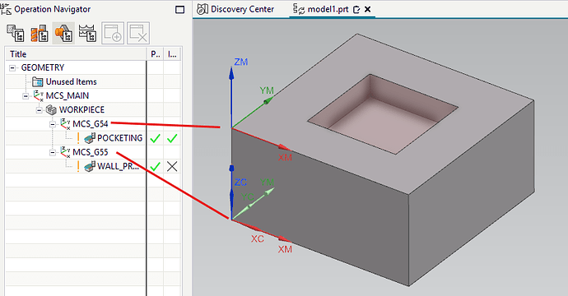The width and height of the screenshot is (568, 296).
Task: Collapse the GEOMETRY tree node
Action: tap(12, 67)
